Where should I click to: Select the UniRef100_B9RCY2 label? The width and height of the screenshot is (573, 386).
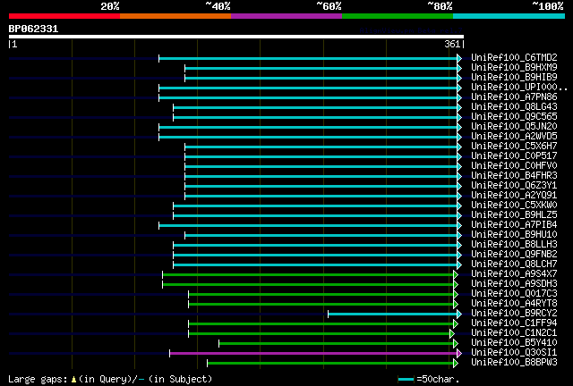pos(514,314)
